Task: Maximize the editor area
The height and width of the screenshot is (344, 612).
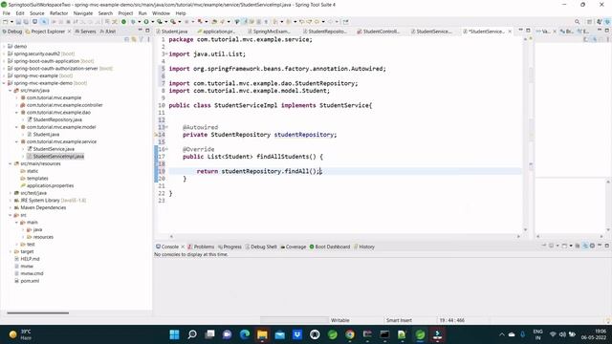Action: pos(528,31)
